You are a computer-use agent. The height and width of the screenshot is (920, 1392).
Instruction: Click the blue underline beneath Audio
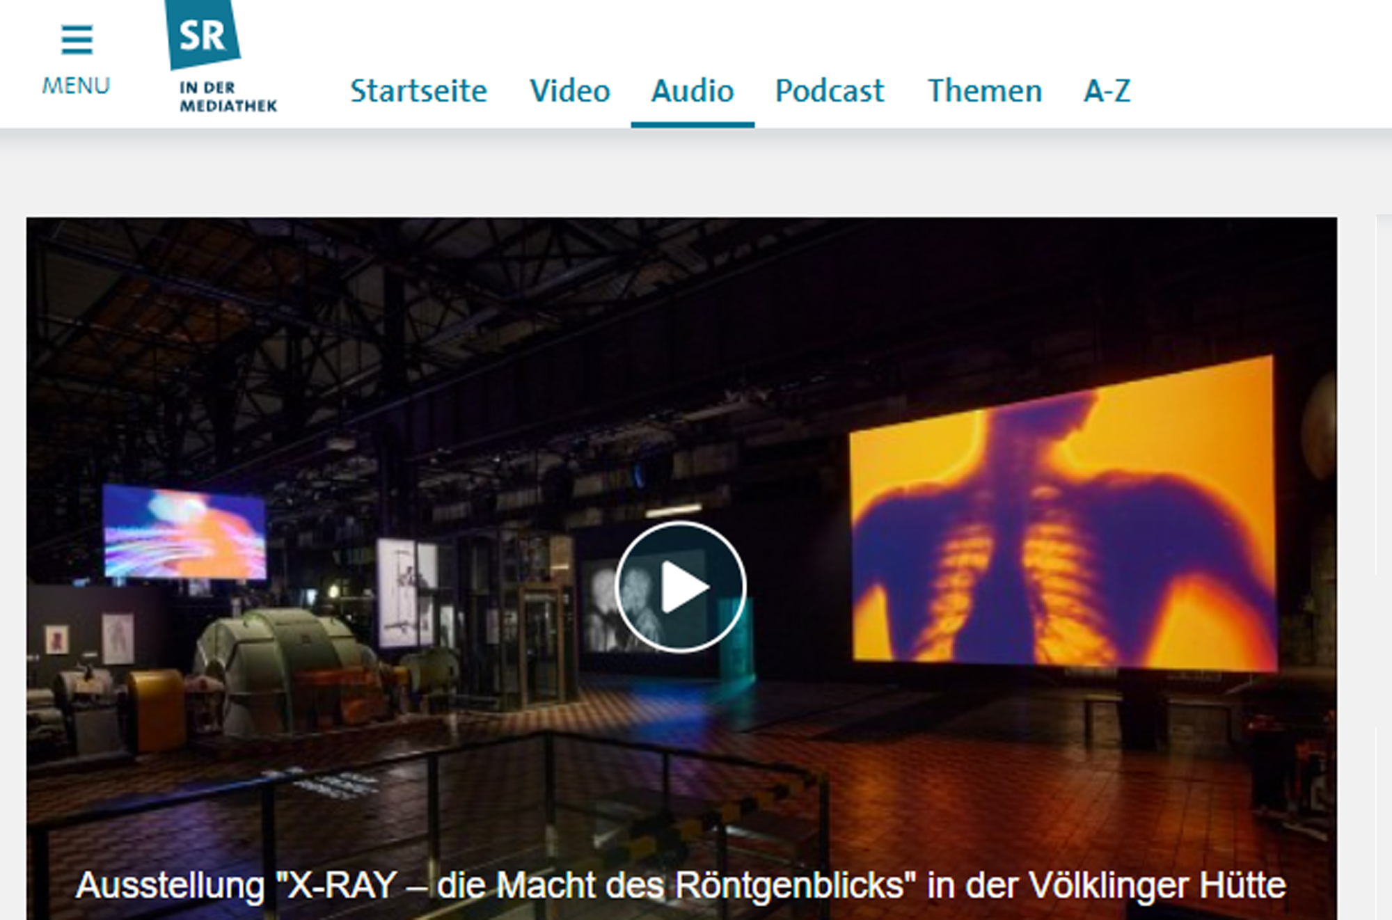(x=692, y=125)
